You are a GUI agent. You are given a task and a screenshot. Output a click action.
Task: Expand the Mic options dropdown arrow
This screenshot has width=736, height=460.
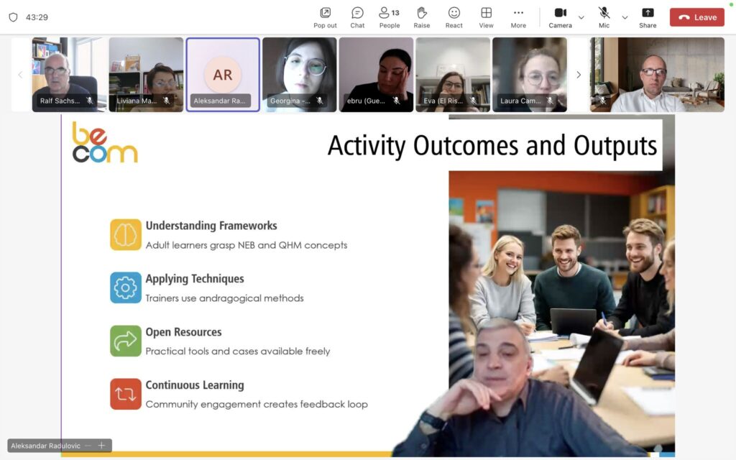click(625, 18)
